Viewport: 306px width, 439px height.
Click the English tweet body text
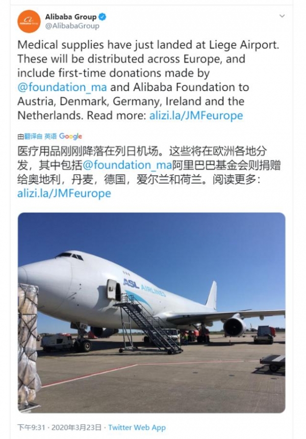tap(148, 80)
